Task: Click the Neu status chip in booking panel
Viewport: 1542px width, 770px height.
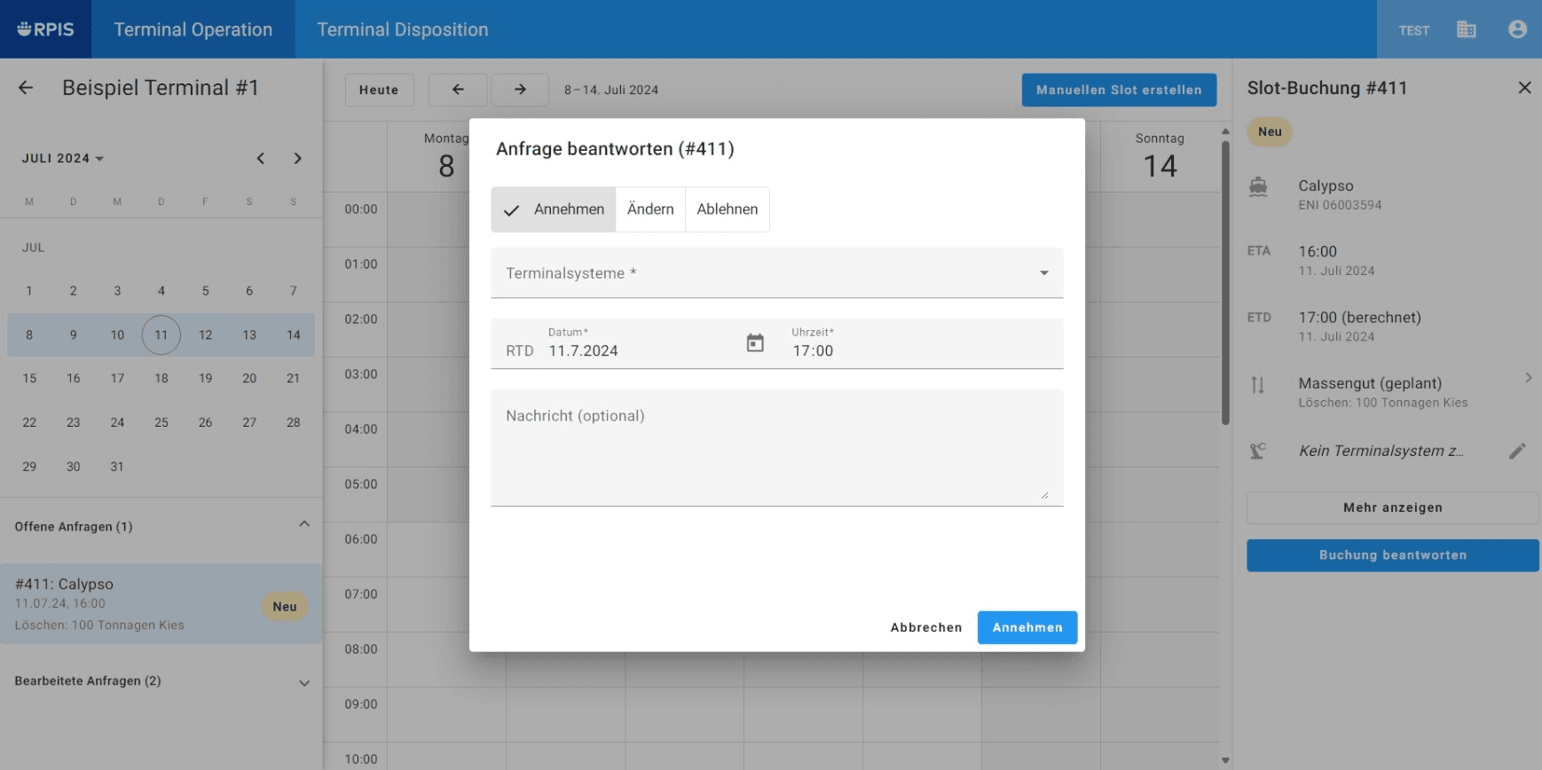Action: [1270, 132]
